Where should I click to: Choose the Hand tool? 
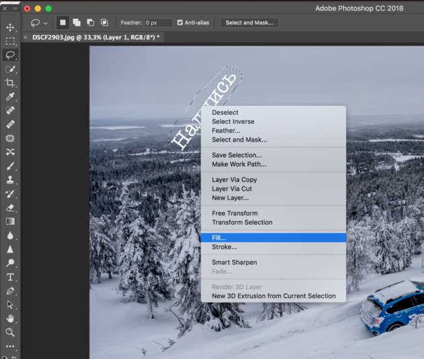[x=10, y=319]
